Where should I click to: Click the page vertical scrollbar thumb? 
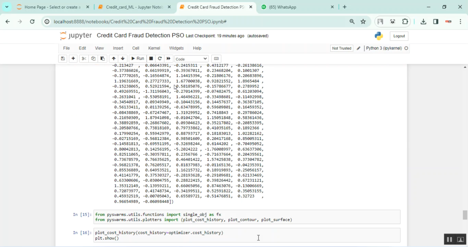coord(465,215)
